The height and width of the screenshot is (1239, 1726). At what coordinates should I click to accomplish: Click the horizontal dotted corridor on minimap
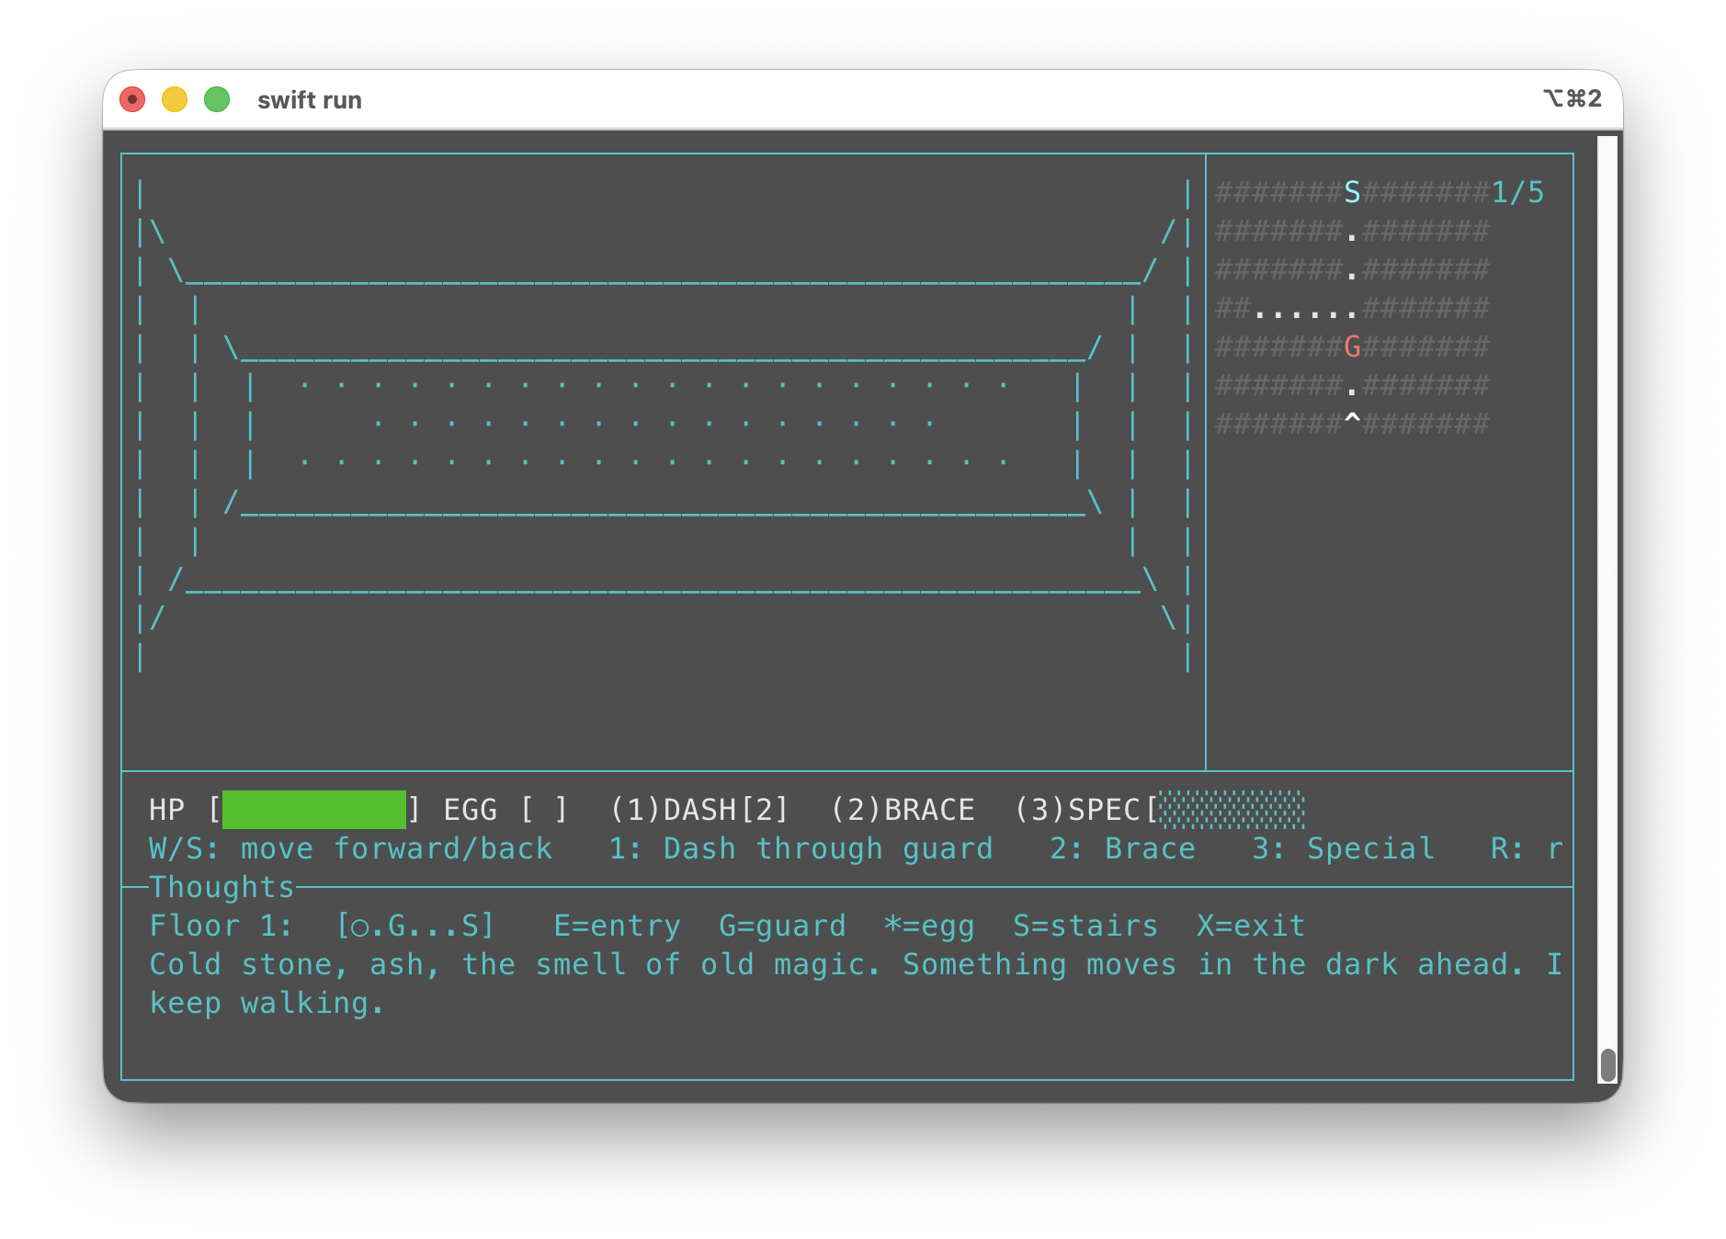(1306, 313)
